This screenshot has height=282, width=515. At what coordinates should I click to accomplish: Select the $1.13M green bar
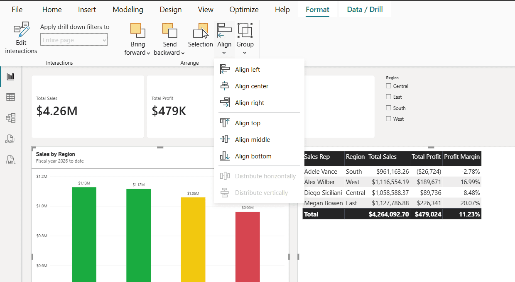point(84,234)
